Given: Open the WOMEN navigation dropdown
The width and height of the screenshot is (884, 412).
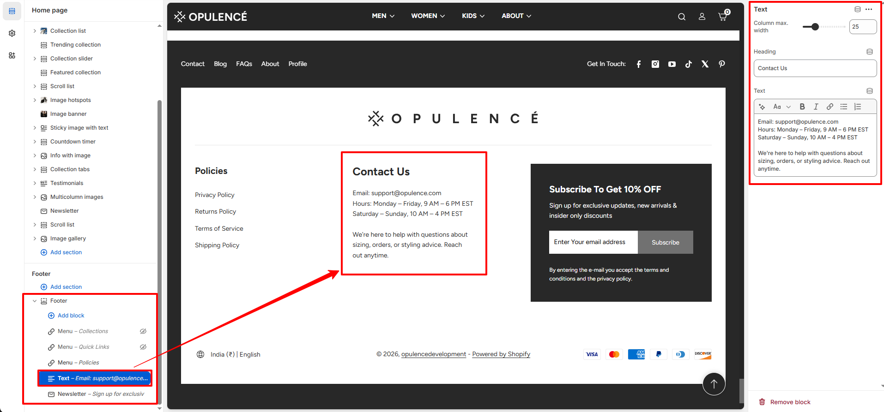Looking at the screenshot, I should point(428,16).
